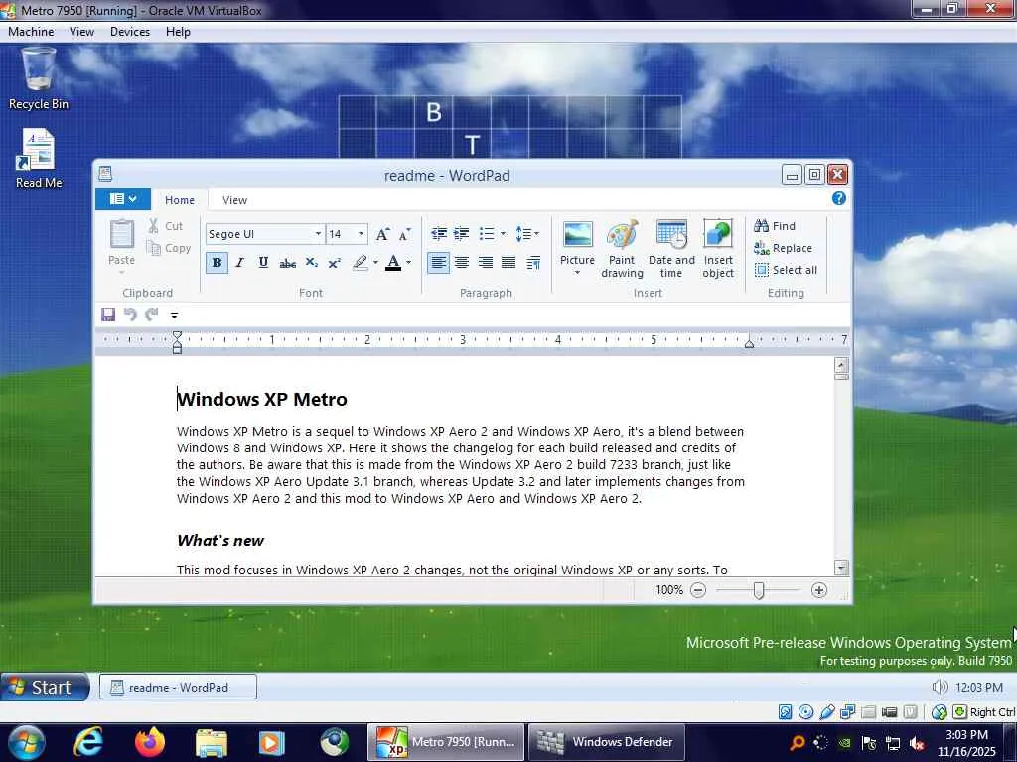Save document from quick access toolbar
Image resolution: width=1017 pixels, height=762 pixels.
tap(108, 315)
